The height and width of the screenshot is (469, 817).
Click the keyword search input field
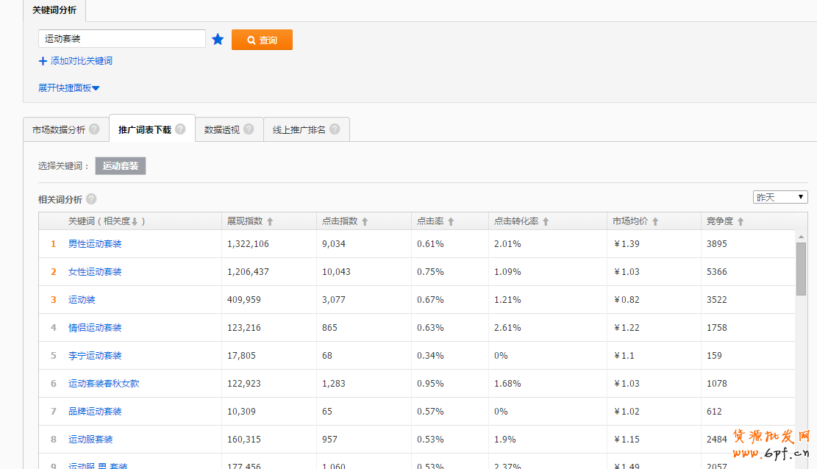tap(121, 39)
